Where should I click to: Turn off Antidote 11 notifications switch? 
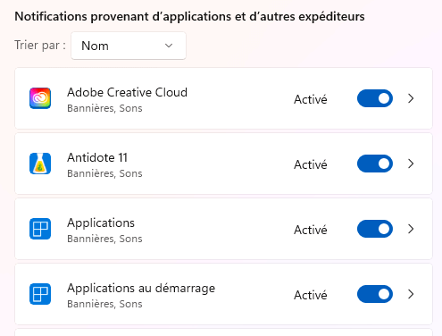point(375,164)
